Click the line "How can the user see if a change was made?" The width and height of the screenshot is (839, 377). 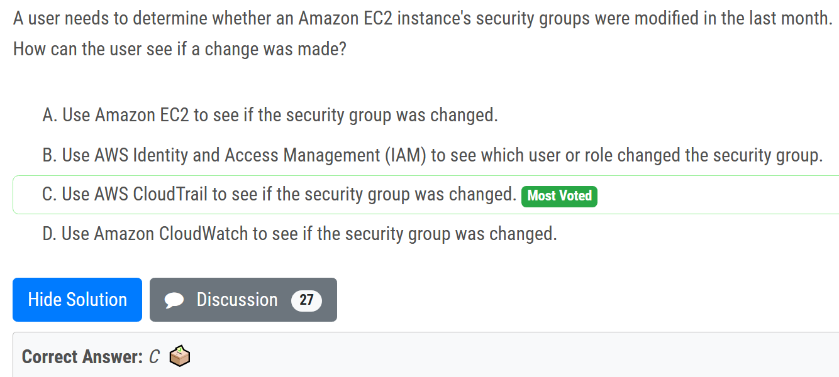pos(180,48)
